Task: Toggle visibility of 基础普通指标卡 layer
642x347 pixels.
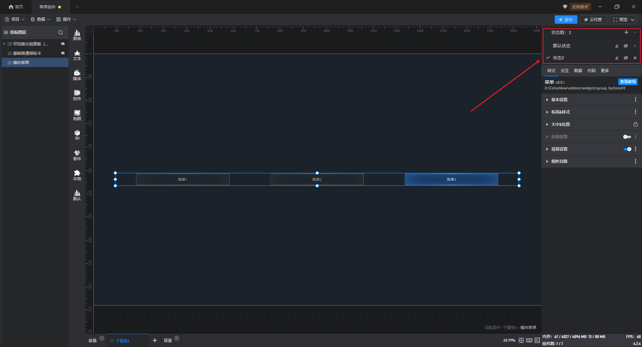Action: pos(63,53)
